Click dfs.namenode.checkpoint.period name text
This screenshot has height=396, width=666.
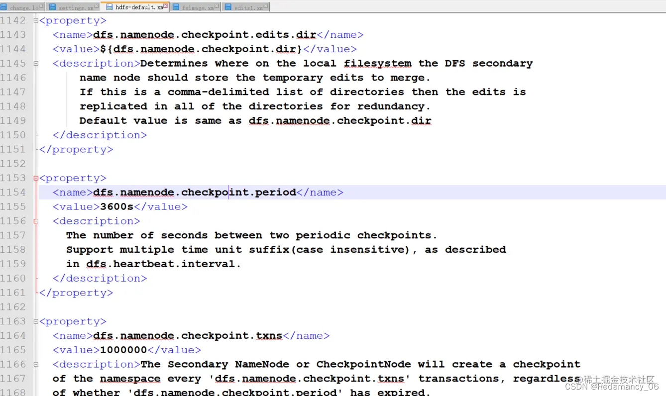[x=195, y=192]
